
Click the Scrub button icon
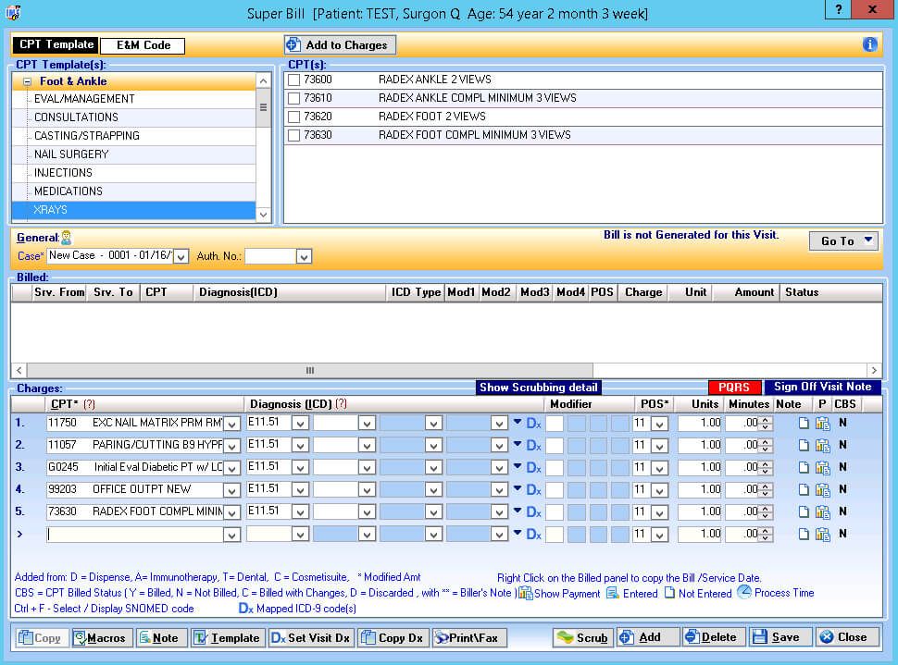point(565,637)
